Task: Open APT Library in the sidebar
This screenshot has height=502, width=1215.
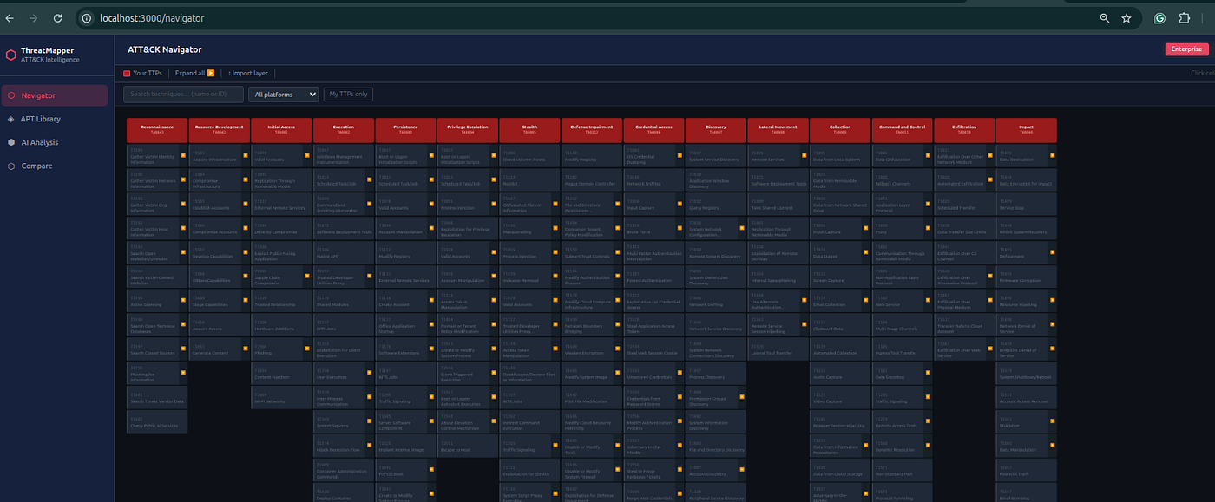Action: [x=56, y=119]
